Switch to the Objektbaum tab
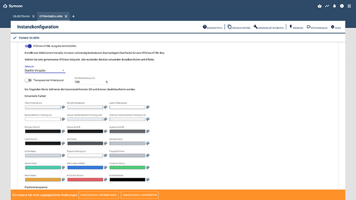 pyautogui.click(x=21, y=17)
